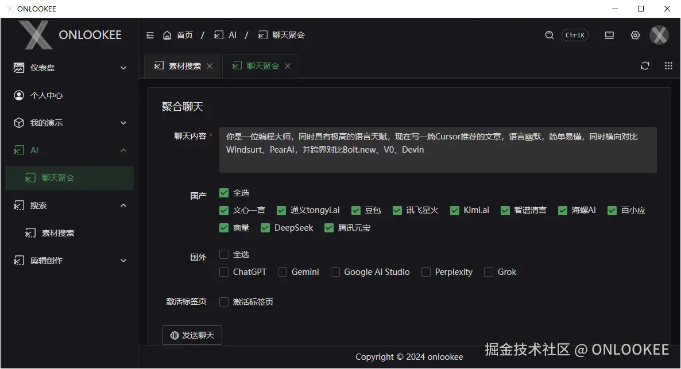Screen dimensions: 681x369
Task: Uncheck 国产 全选 checkbox
Action: [224, 193]
